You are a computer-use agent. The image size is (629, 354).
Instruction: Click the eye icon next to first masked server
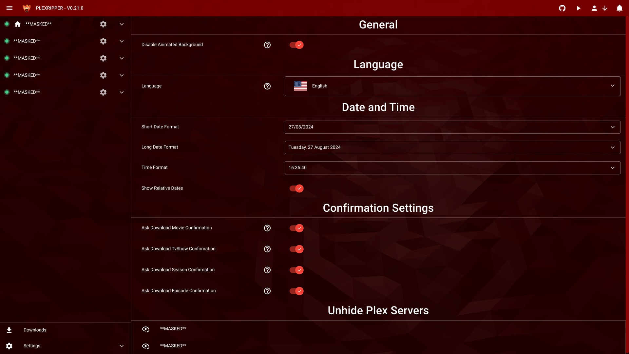pos(146,328)
